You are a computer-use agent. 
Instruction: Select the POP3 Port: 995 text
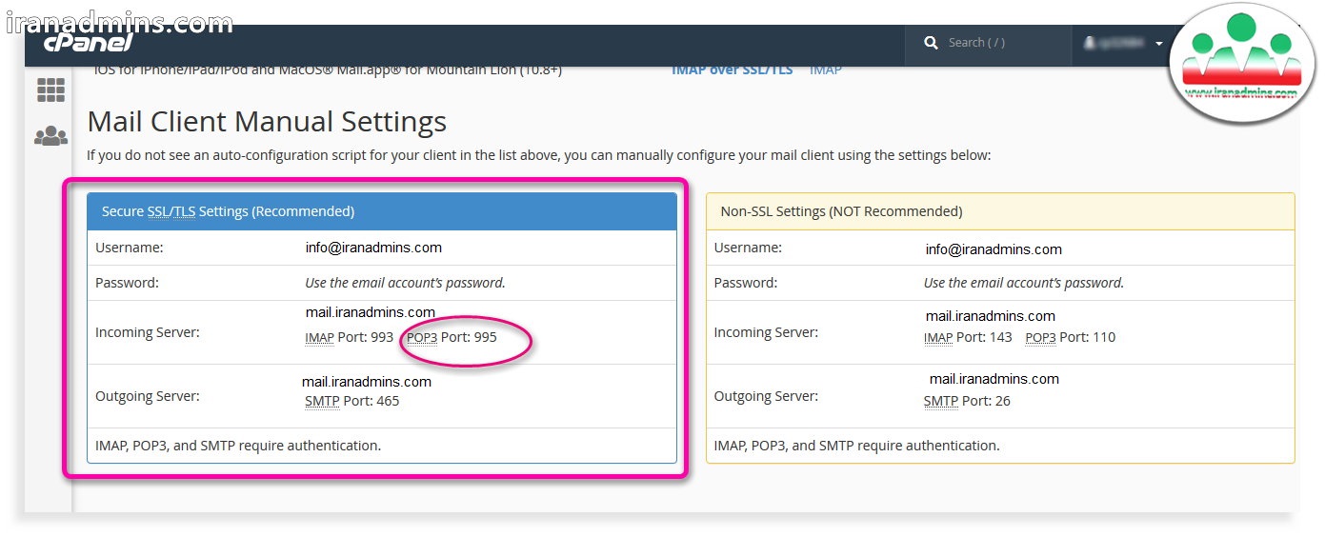[452, 337]
